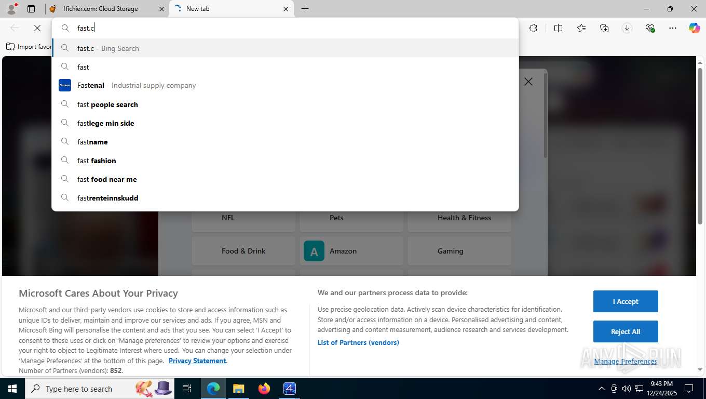Open the Extensions puzzle icon

pyautogui.click(x=533, y=28)
